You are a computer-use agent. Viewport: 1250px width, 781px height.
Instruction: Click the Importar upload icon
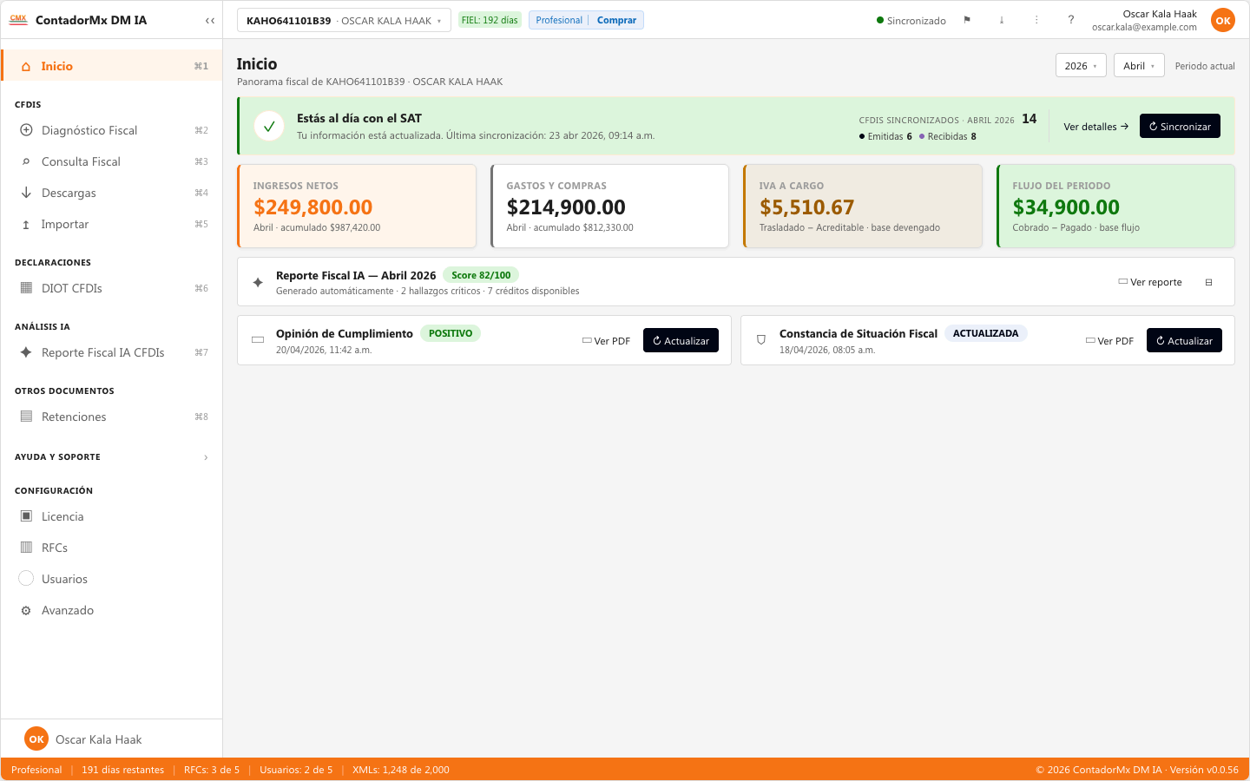(26, 224)
